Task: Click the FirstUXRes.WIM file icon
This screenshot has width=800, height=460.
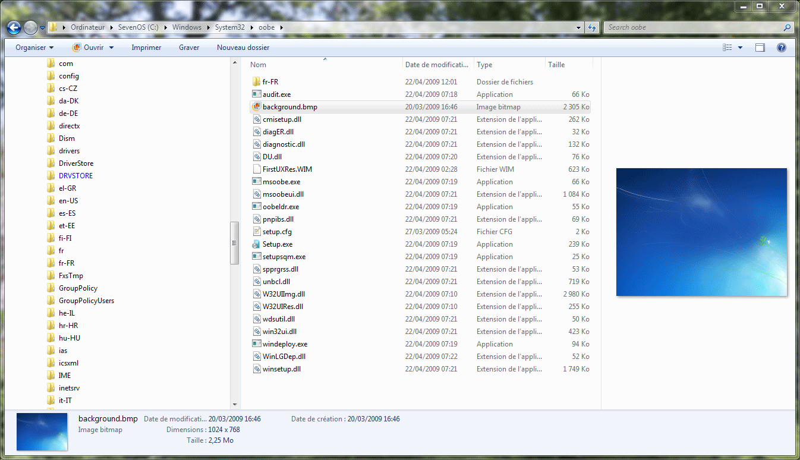Action: pyautogui.click(x=256, y=169)
